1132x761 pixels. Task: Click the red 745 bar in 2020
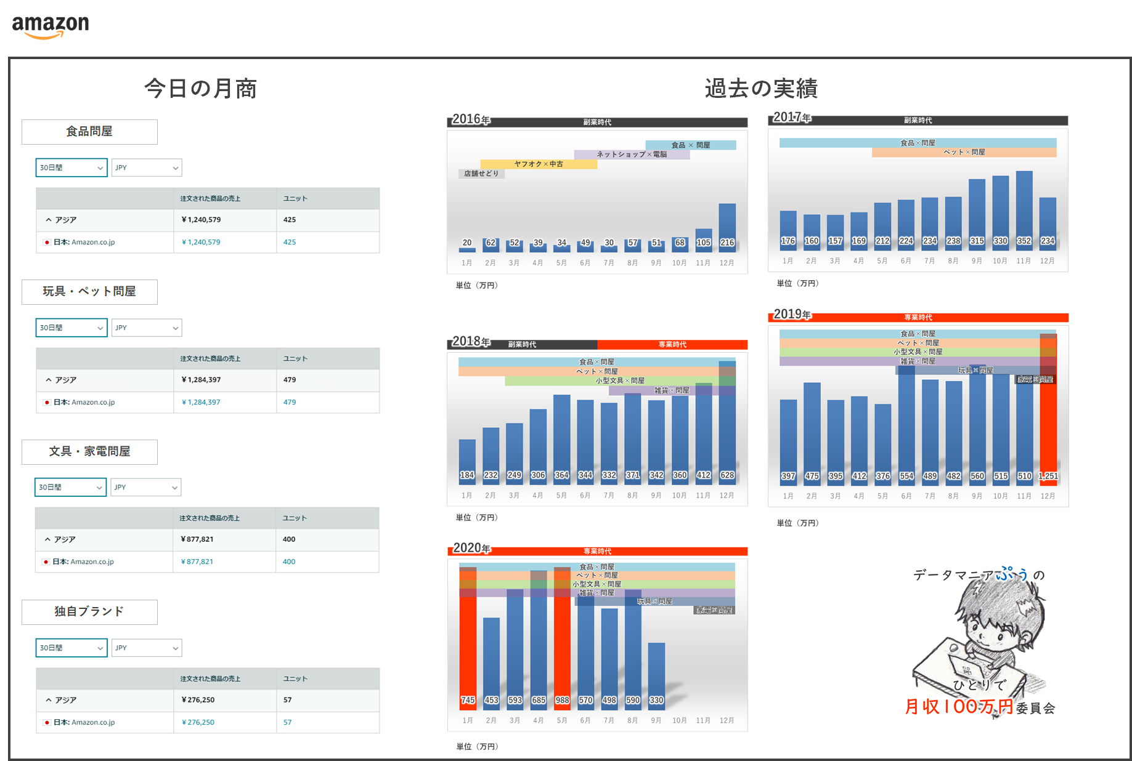pyautogui.click(x=468, y=637)
